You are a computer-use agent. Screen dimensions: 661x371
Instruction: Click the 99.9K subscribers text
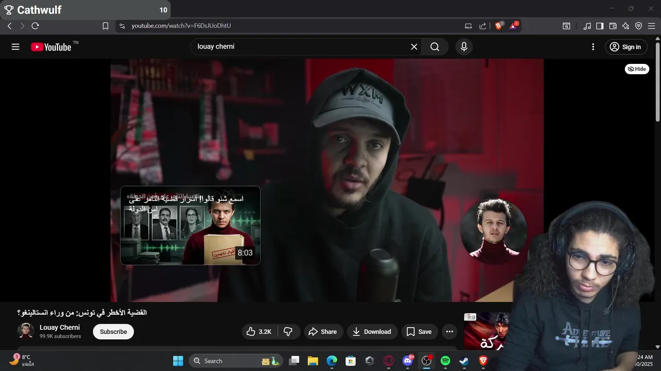coord(60,336)
